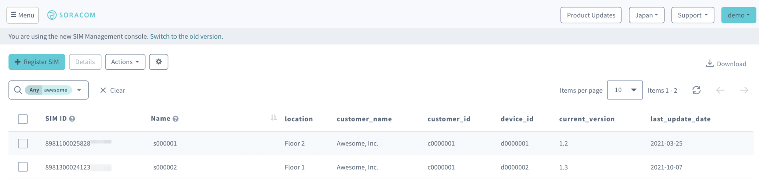This screenshot has width=759, height=188.
Task: Open the Japan coverage dropdown
Action: coord(646,15)
